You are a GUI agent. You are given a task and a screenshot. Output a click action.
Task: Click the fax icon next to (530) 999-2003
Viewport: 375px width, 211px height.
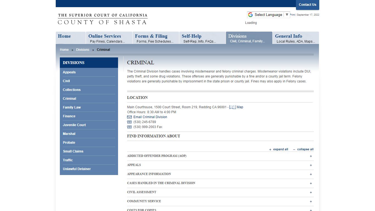(x=129, y=127)
